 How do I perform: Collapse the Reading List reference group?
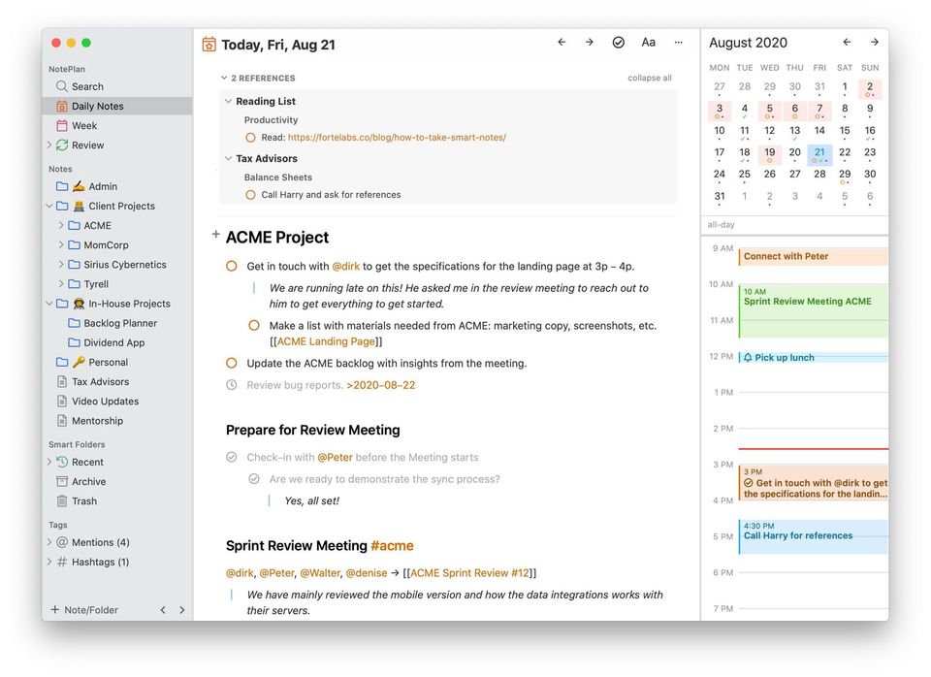tap(228, 102)
